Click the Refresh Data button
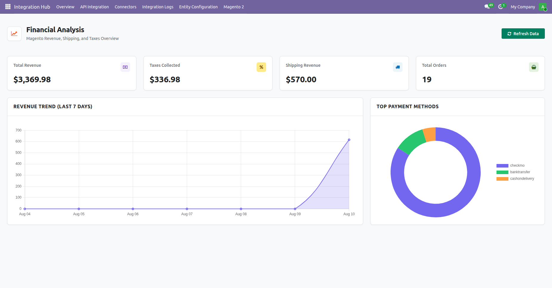Screen dimensions: 552x288 (x=523, y=34)
